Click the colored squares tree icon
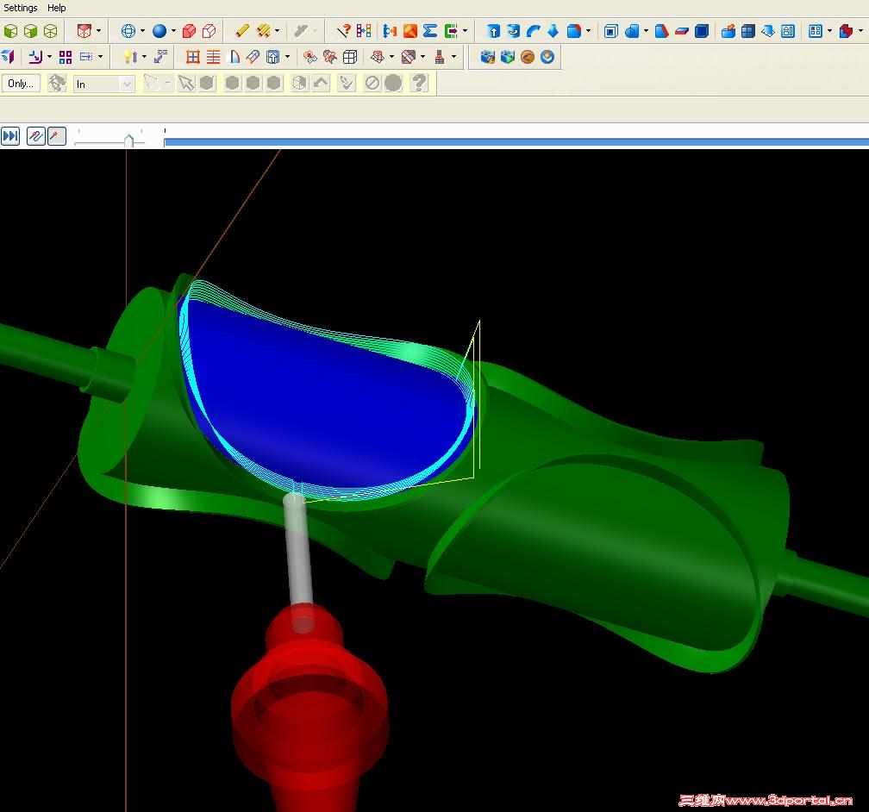This screenshot has height=812, width=869. (364, 31)
